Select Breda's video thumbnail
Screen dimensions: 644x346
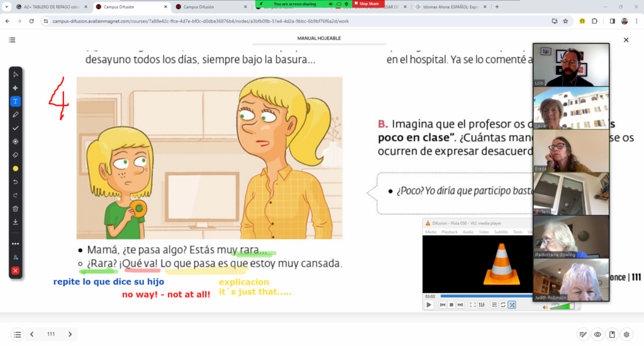pyautogui.click(x=571, y=151)
